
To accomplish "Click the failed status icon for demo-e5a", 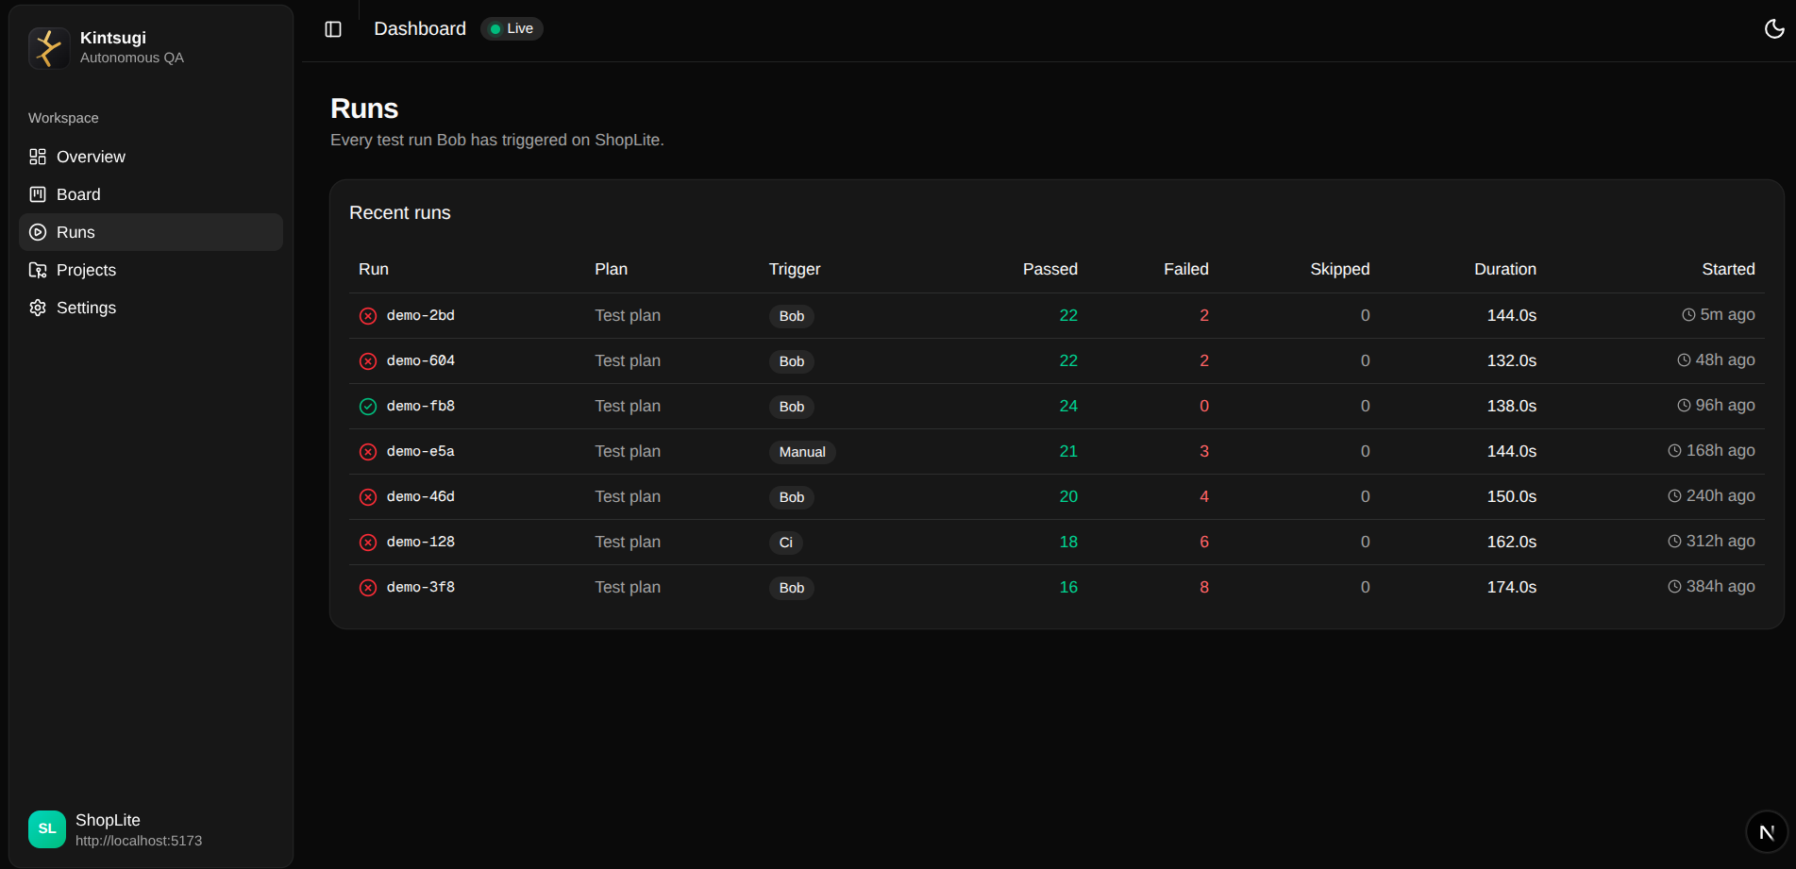I will click(x=368, y=452).
